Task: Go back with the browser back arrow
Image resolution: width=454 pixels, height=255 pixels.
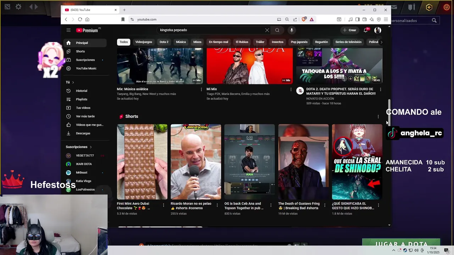Action: (66, 19)
